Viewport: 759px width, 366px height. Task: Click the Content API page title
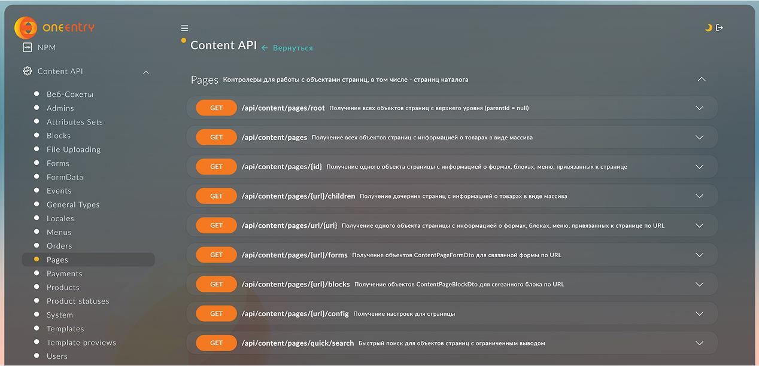pyautogui.click(x=223, y=45)
